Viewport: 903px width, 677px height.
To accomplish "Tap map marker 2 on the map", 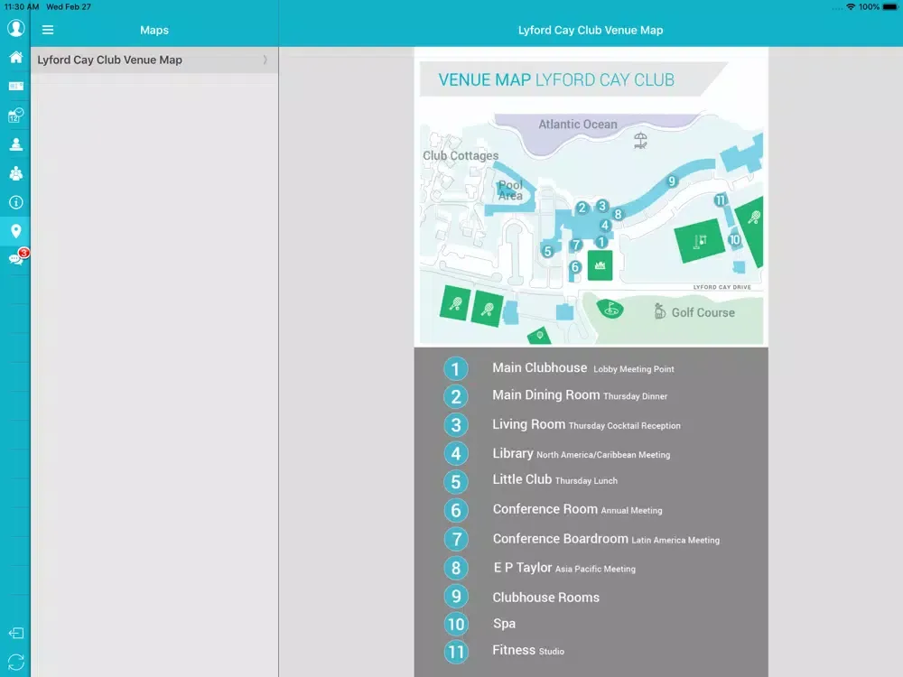I will tap(582, 208).
